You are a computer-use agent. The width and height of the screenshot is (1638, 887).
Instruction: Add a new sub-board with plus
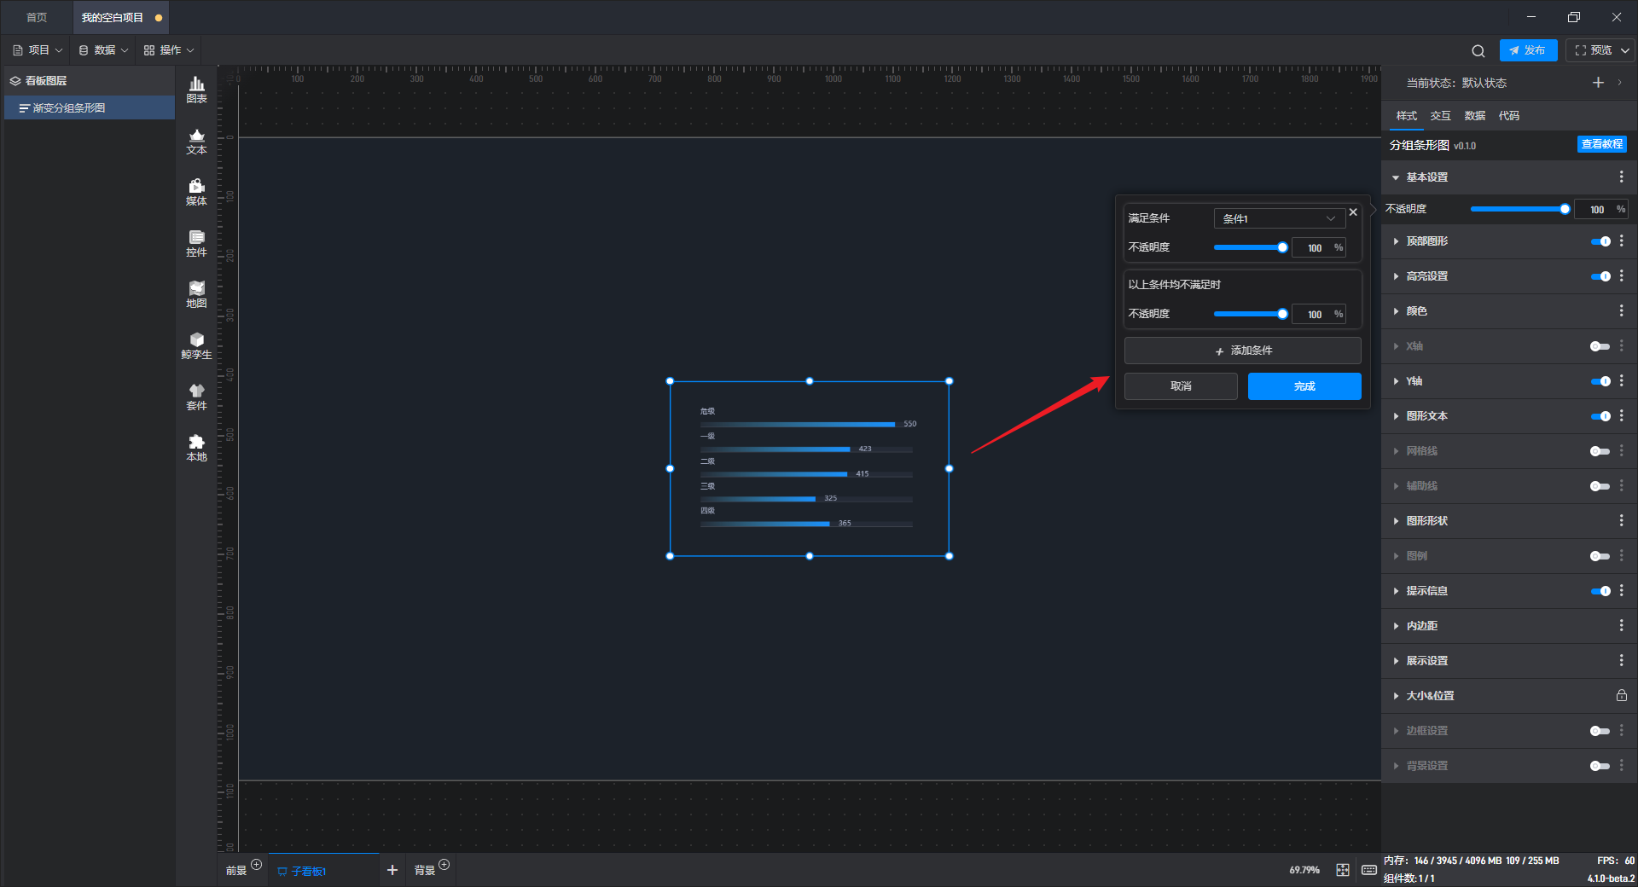click(x=392, y=870)
